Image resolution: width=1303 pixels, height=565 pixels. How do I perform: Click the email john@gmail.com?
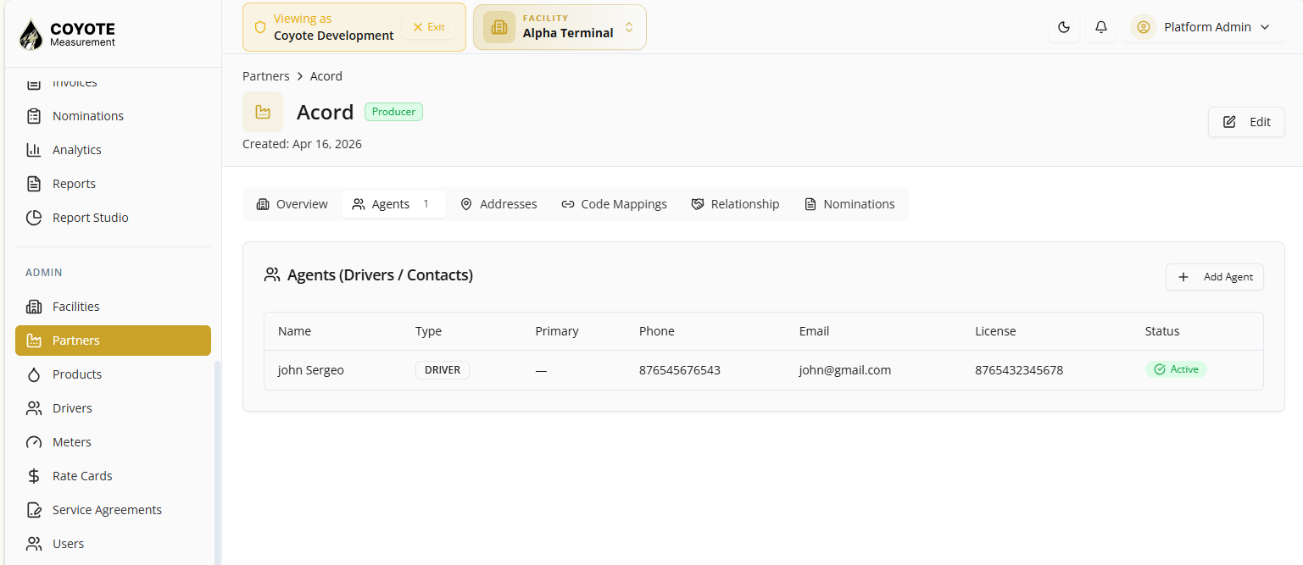coord(845,370)
